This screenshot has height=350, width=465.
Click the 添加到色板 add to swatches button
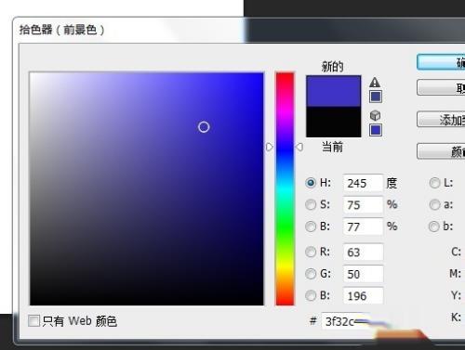click(441, 119)
